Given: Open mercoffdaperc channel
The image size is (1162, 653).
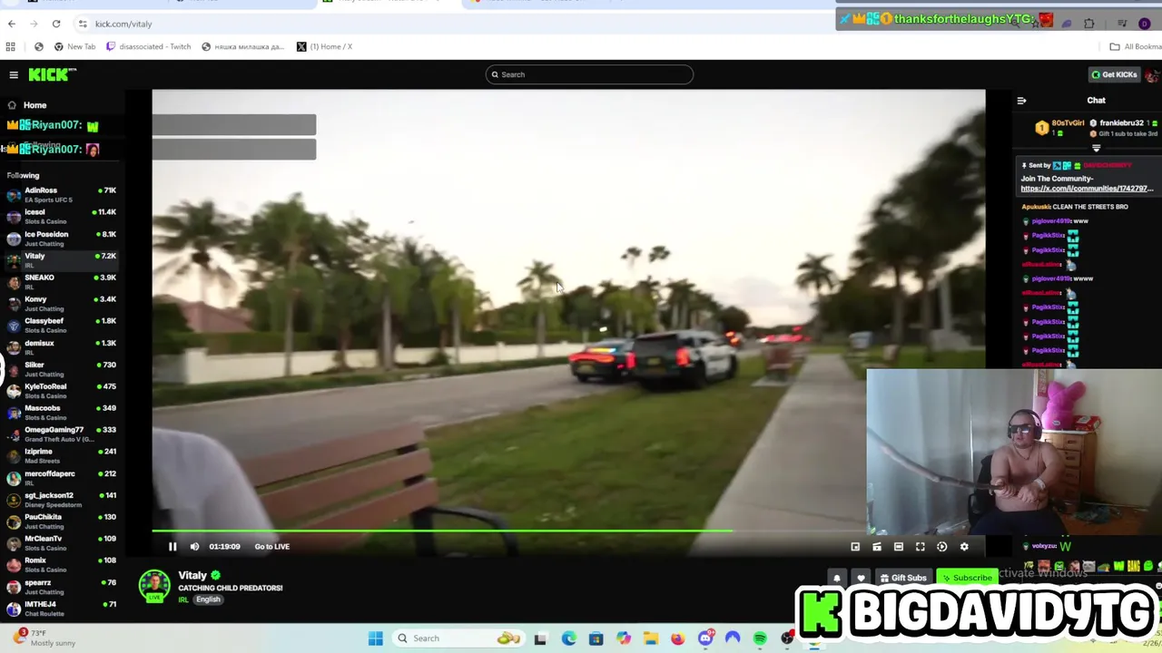Looking at the screenshot, I should tap(61, 477).
